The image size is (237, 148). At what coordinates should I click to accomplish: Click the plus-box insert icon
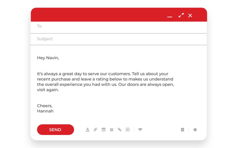(127, 129)
